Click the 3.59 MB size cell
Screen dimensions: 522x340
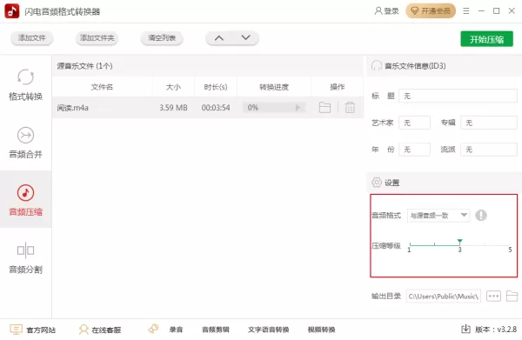tap(173, 108)
